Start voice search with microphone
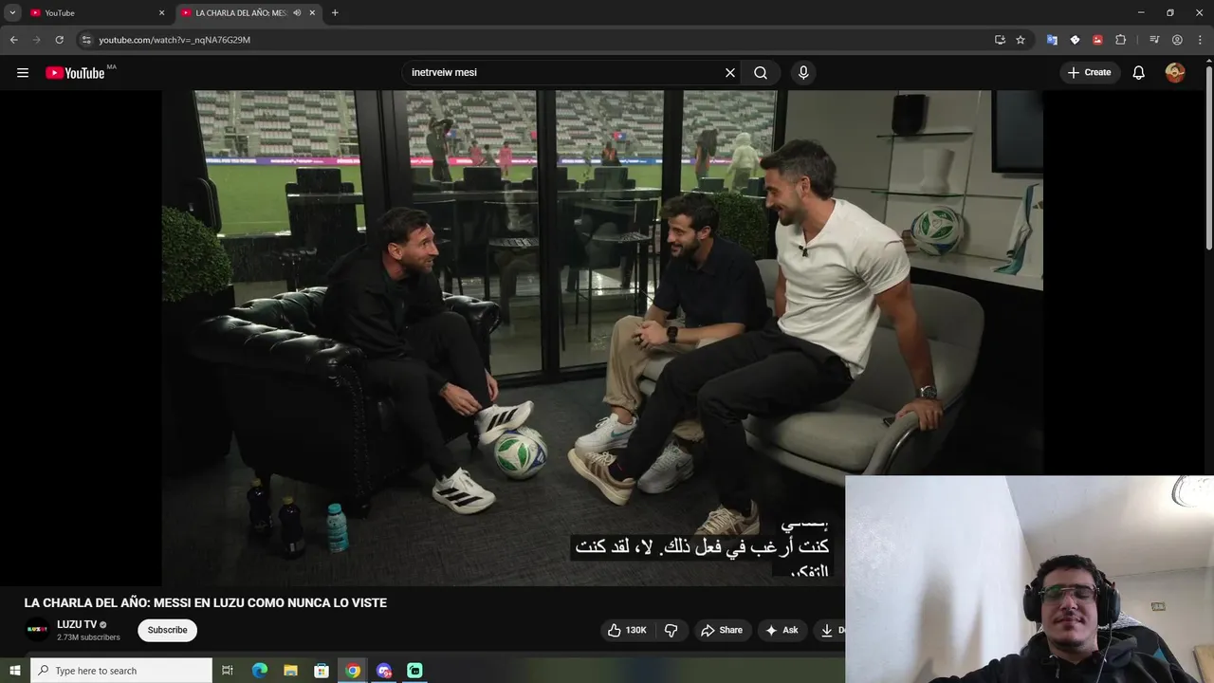 (803, 73)
